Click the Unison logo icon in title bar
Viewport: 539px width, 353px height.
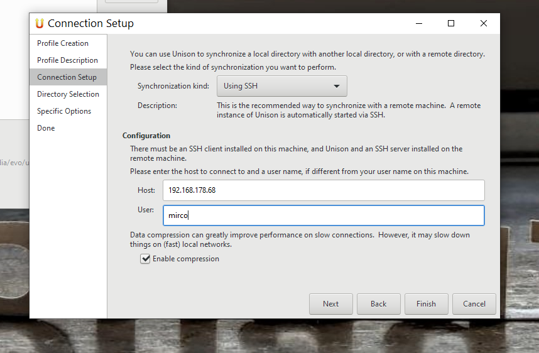click(x=40, y=23)
